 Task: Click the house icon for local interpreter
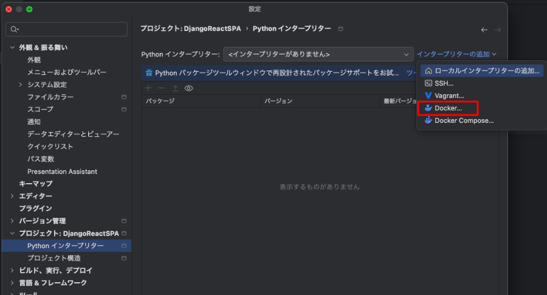click(x=428, y=71)
